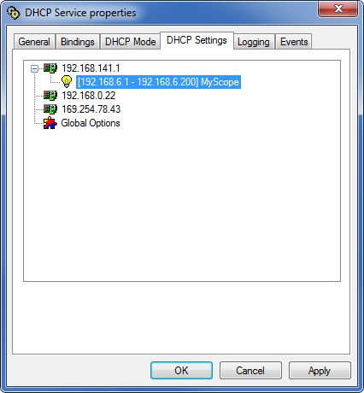
Task: Switch to the General tab
Action: 34,42
